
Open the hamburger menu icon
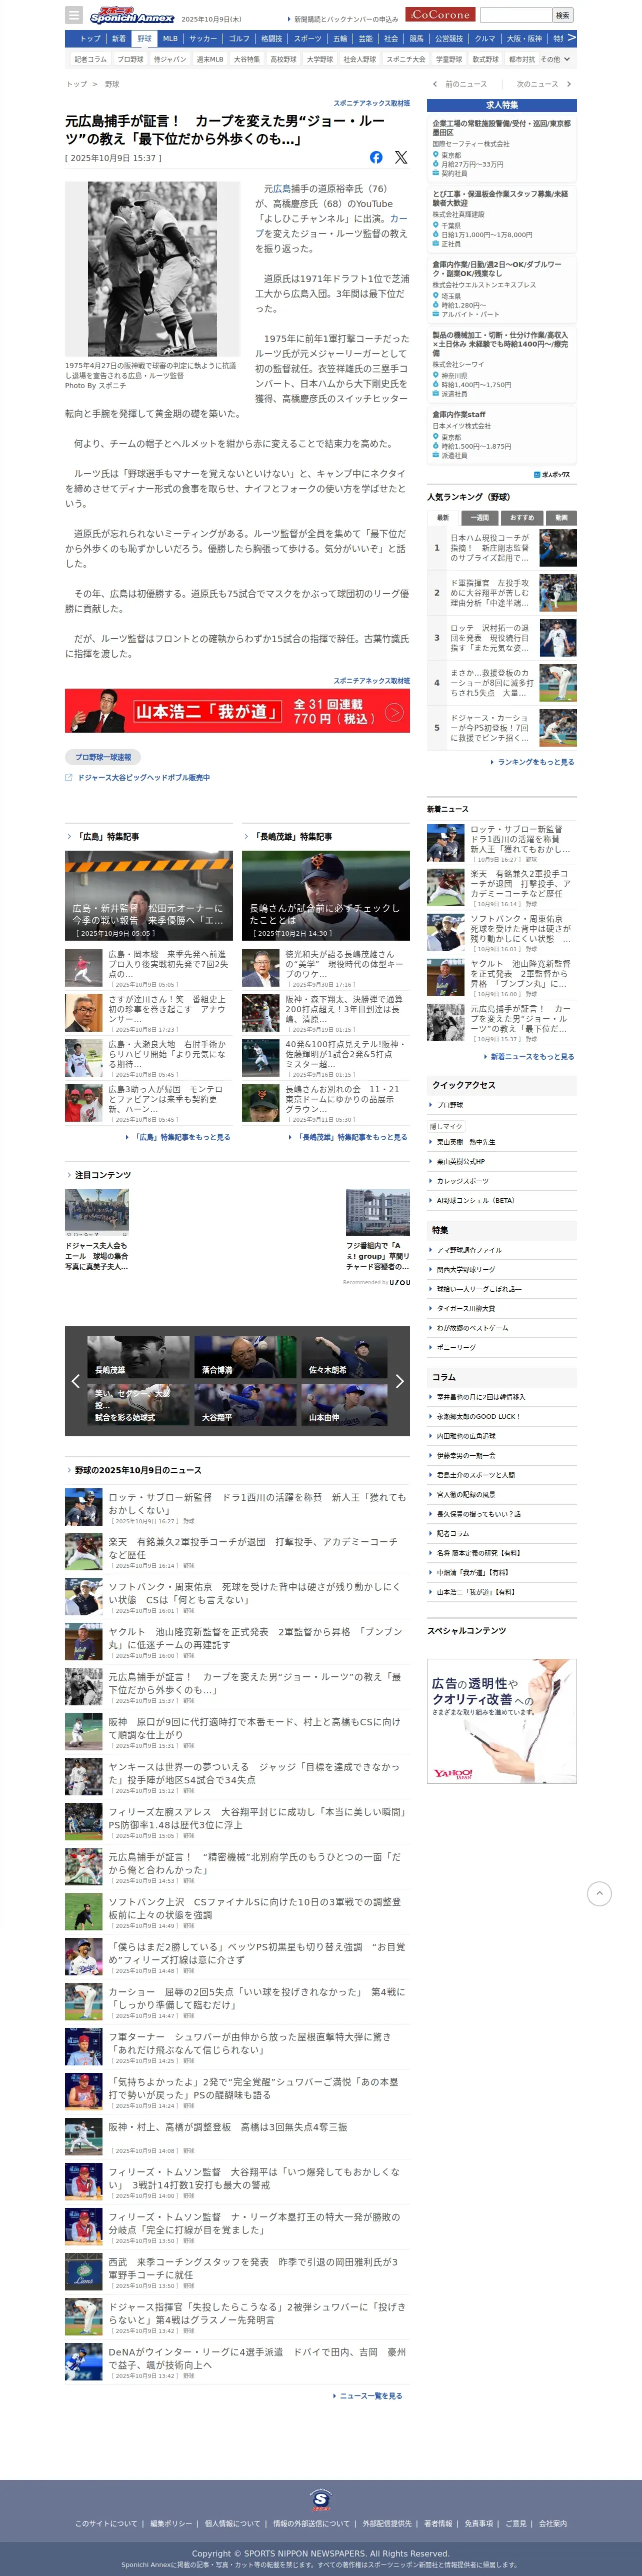73,15
